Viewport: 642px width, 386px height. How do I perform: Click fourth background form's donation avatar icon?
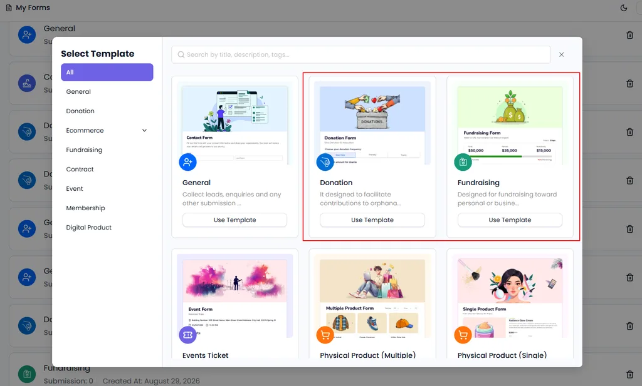[27, 180]
